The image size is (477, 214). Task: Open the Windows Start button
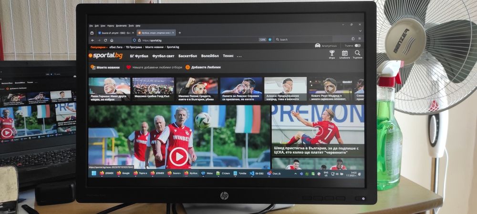tap(93, 174)
